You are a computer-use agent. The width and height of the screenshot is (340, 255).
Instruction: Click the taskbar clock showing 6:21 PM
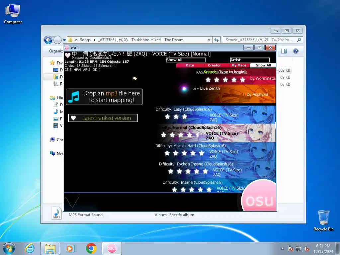(323, 249)
